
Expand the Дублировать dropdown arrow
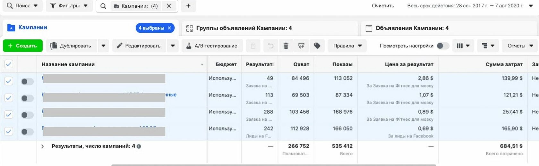(x=103, y=46)
